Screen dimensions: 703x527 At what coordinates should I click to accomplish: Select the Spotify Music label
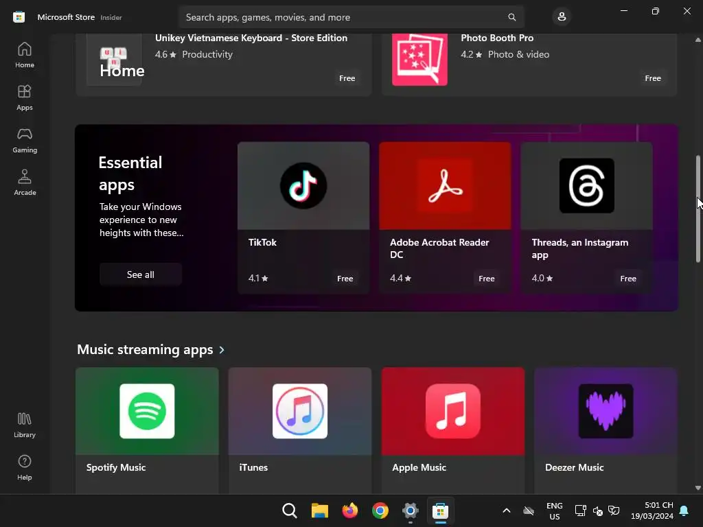pyautogui.click(x=115, y=467)
